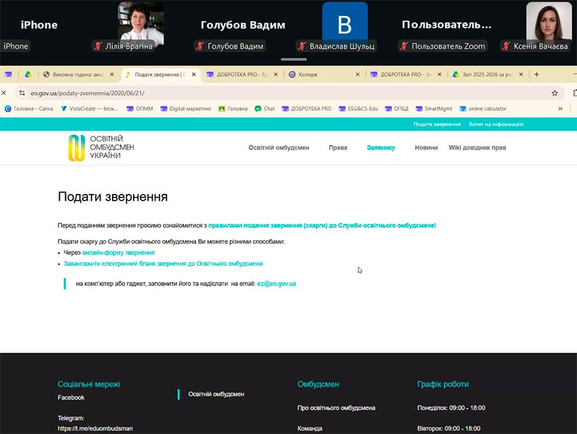Click footer Освітній омбудсмен link
Viewport: 577px width, 434px height.
[216, 394]
